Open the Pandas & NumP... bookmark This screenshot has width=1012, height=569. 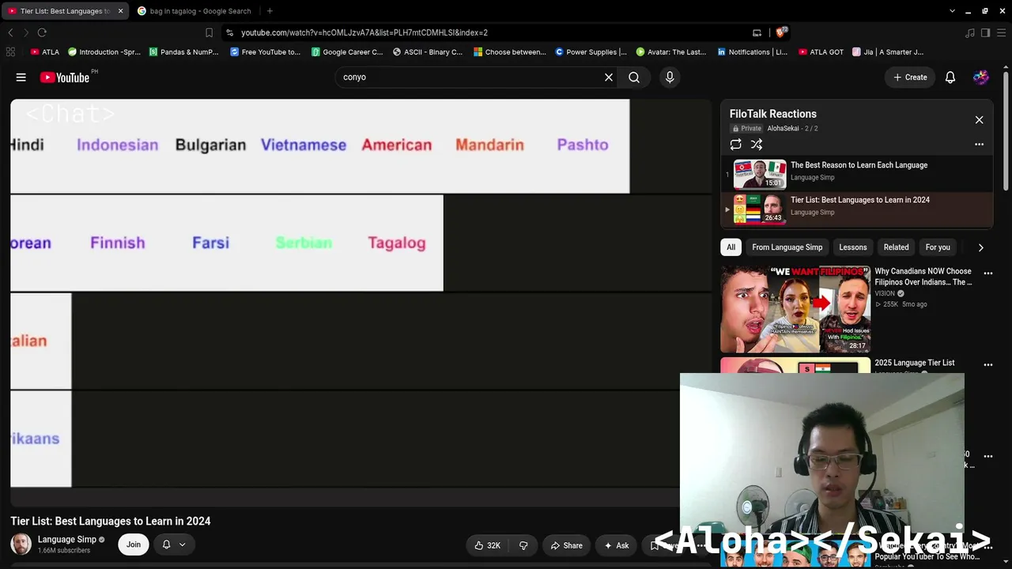pos(183,52)
